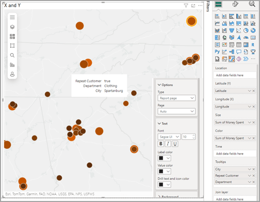The image size is (260, 202).
Task: Select the Map globe visual
Action: 224,38
